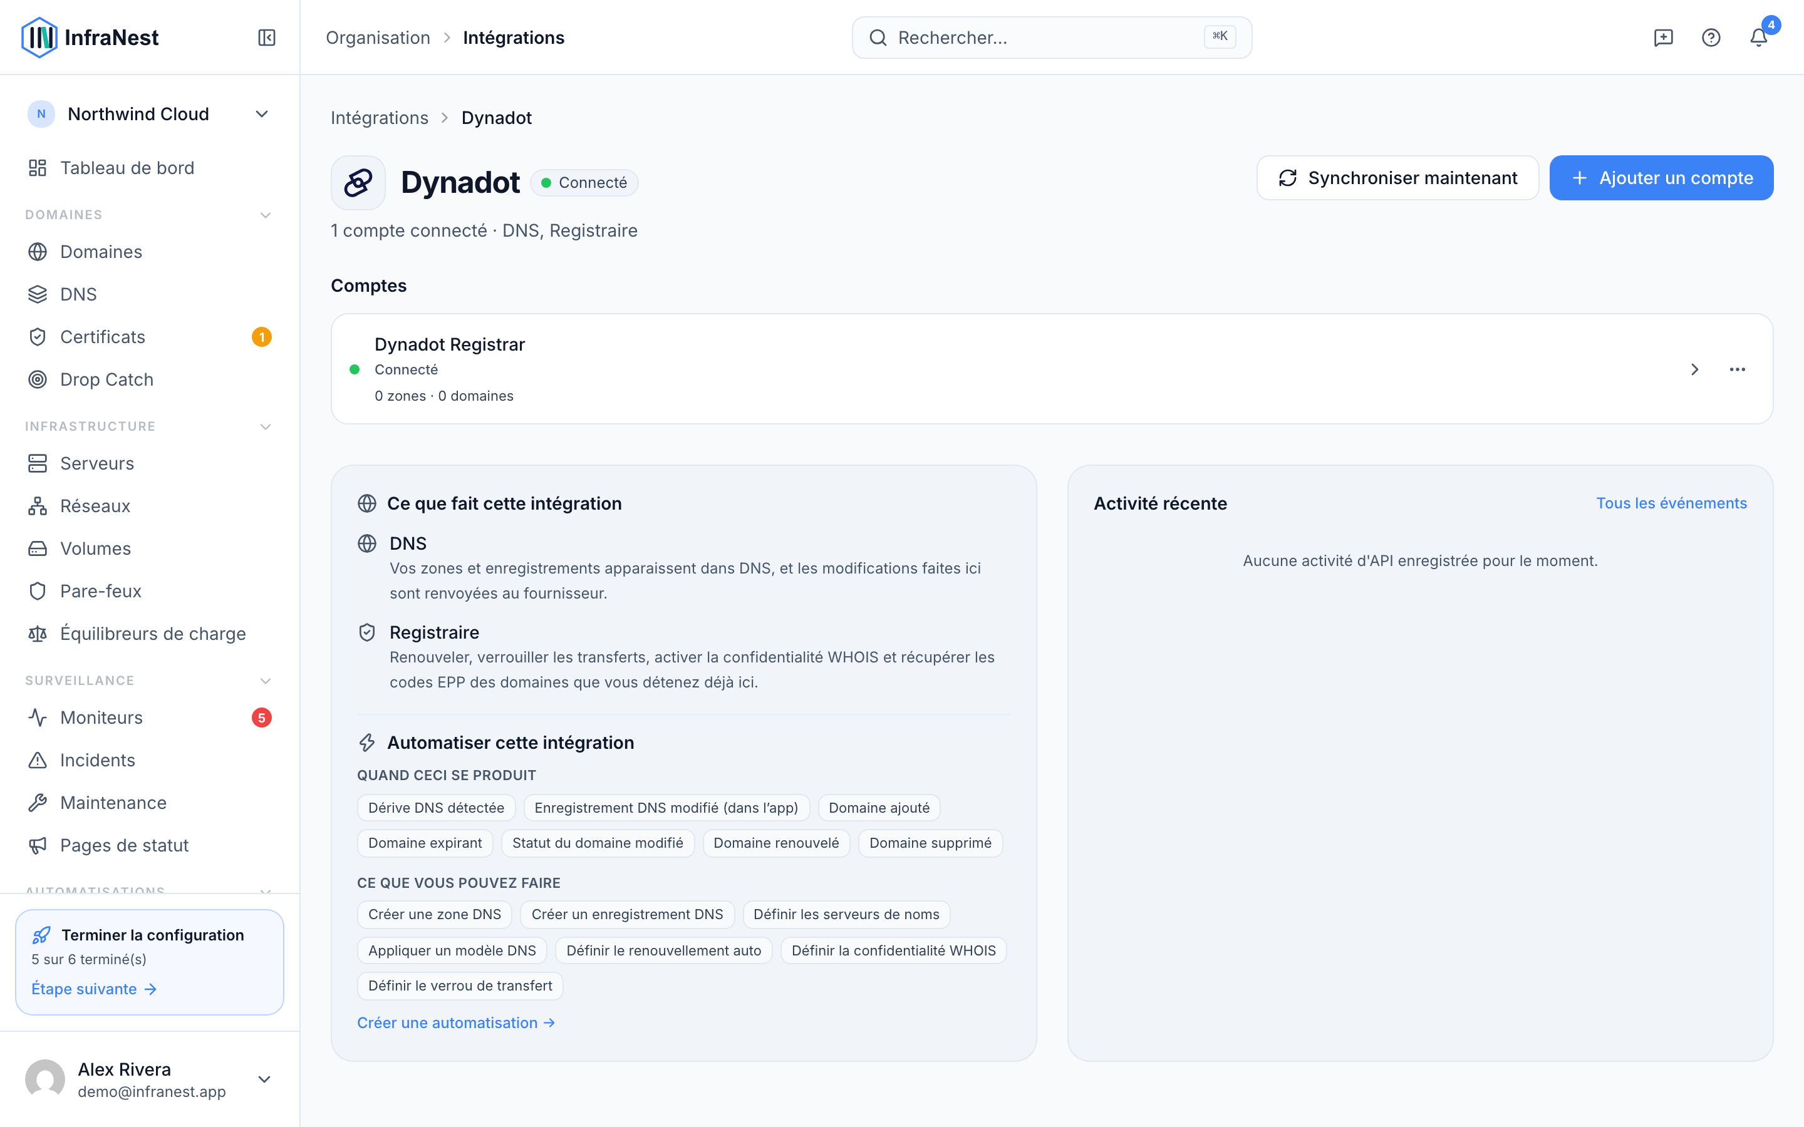1804x1127 pixels.
Task: Click the globe icon in Ce que fait heading
Action: tap(367, 503)
